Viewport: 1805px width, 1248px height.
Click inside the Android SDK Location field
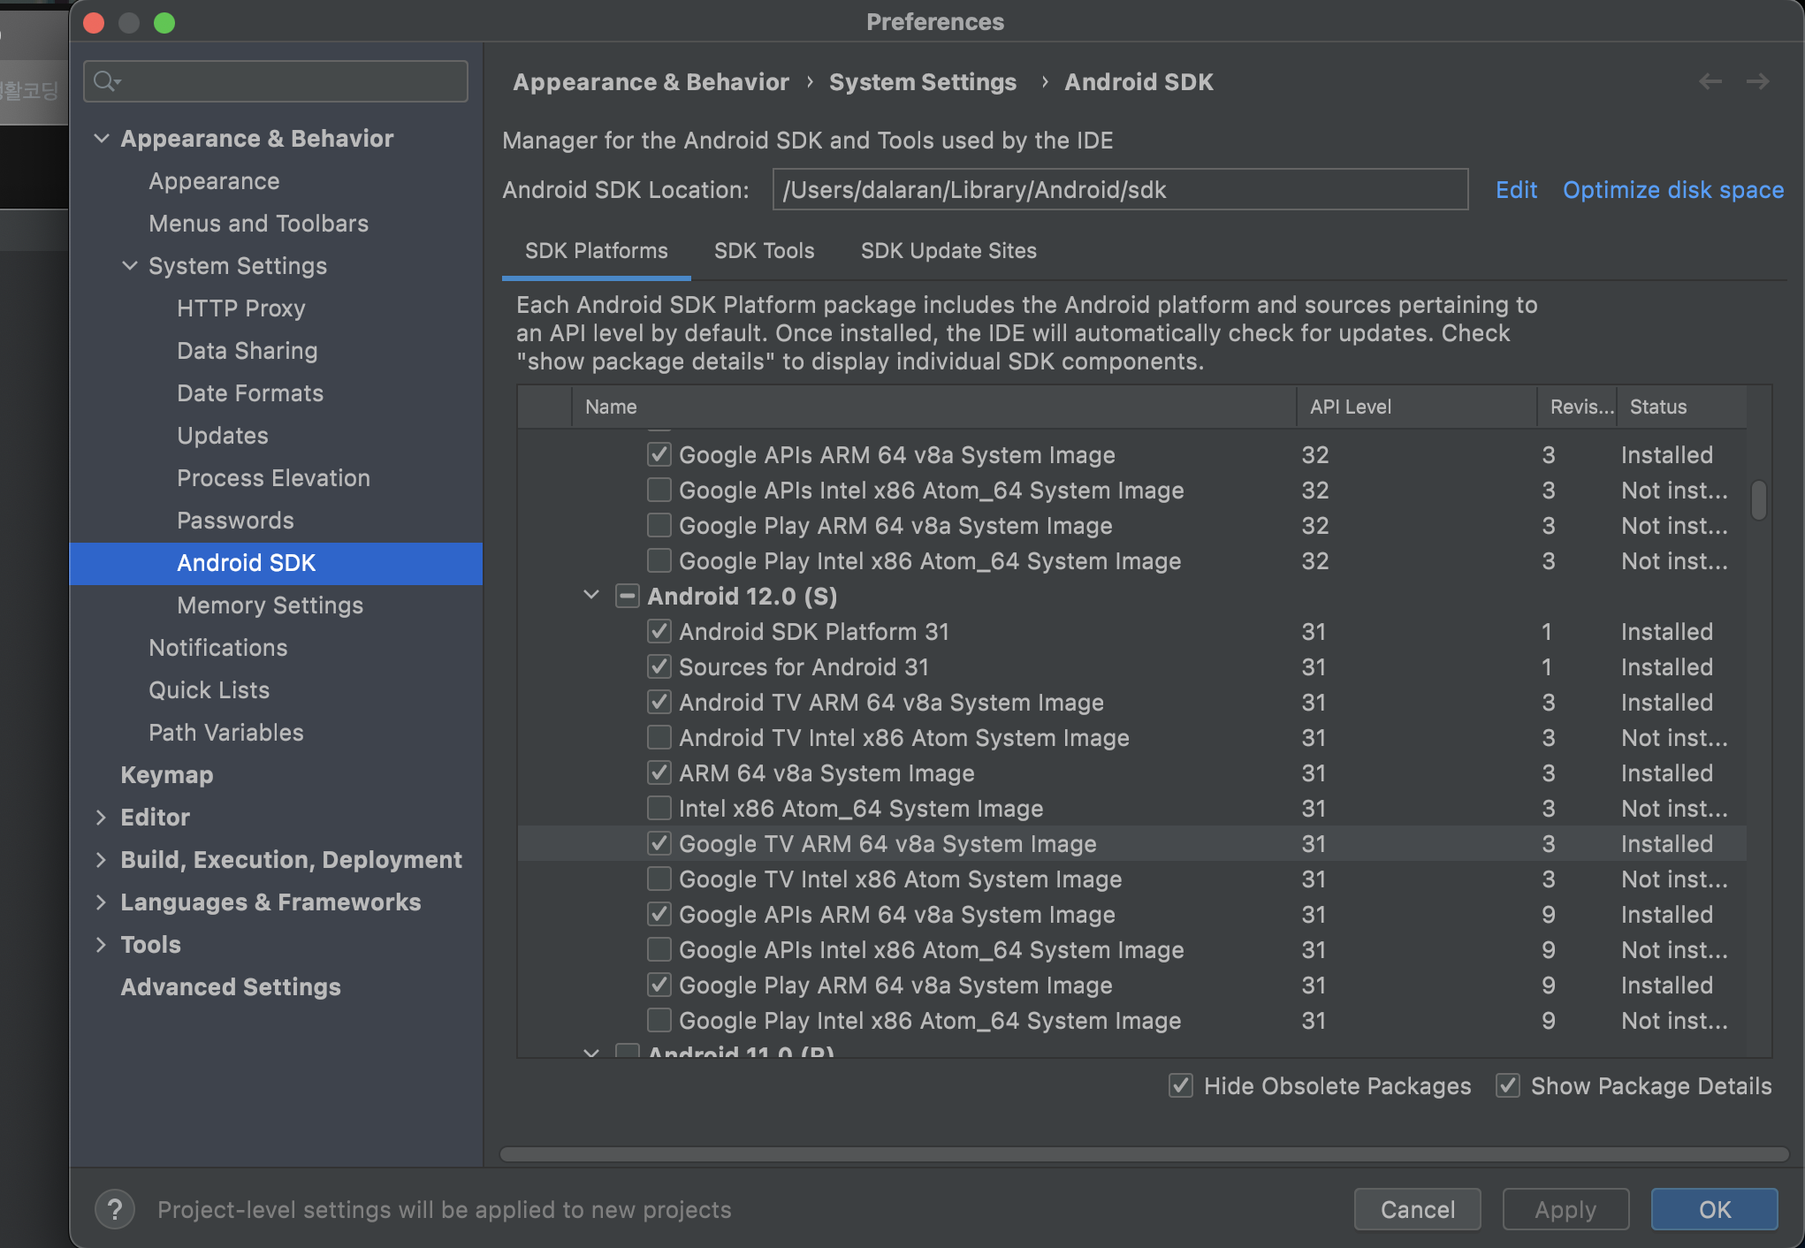point(1118,189)
